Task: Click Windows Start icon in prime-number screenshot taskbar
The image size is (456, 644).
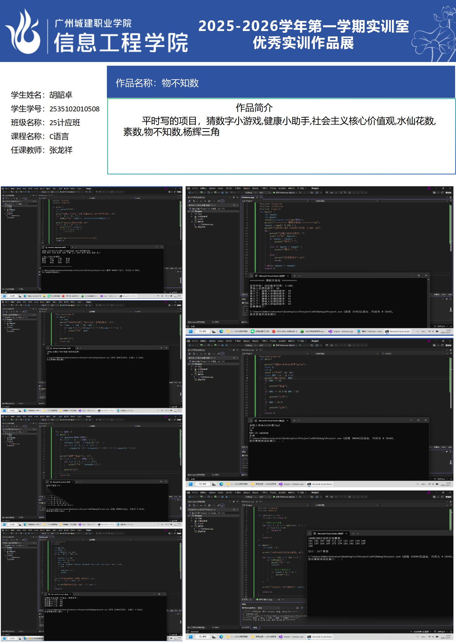Action: [x=190, y=637]
